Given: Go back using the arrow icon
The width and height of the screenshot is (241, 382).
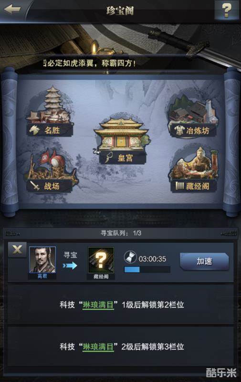Looking at the screenshot, I should pos(12,10).
